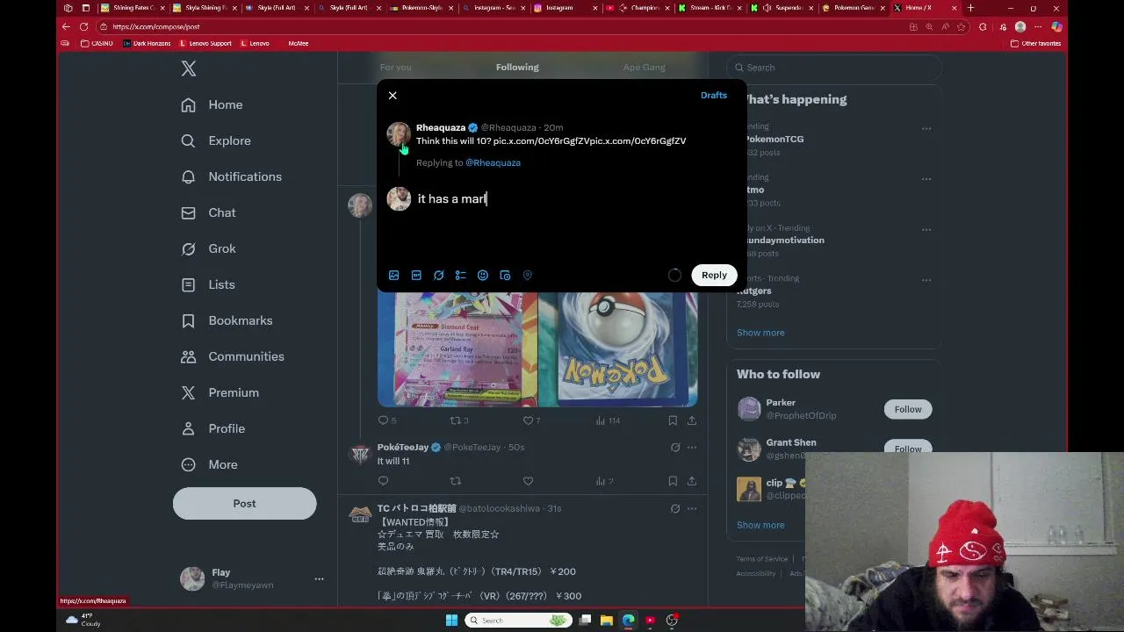Open the Grok enhance icon in the composer
This screenshot has height=632, width=1124.
click(x=438, y=275)
